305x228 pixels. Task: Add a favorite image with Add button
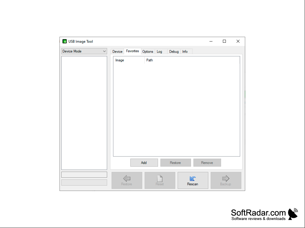pyautogui.click(x=144, y=163)
